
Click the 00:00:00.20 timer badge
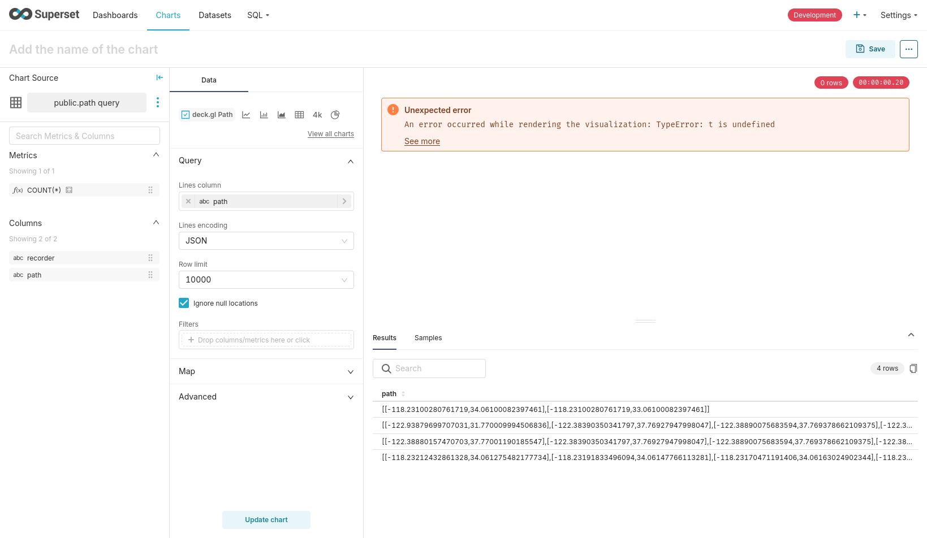881,83
